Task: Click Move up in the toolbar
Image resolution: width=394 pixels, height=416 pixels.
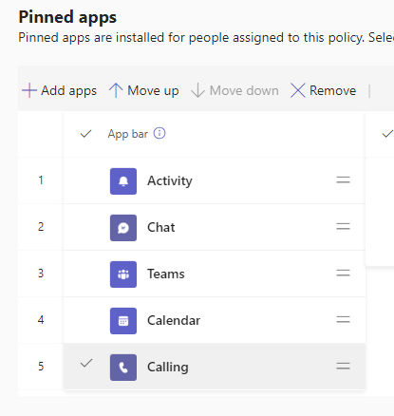Action: (144, 90)
